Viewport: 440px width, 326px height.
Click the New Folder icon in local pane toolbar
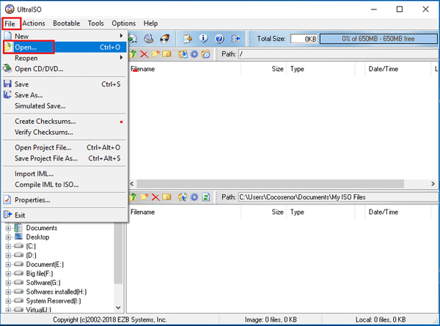point(144,197)
